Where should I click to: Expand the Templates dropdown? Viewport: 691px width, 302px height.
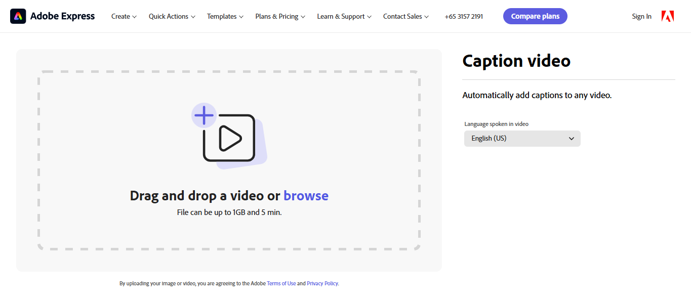(224, 16)
